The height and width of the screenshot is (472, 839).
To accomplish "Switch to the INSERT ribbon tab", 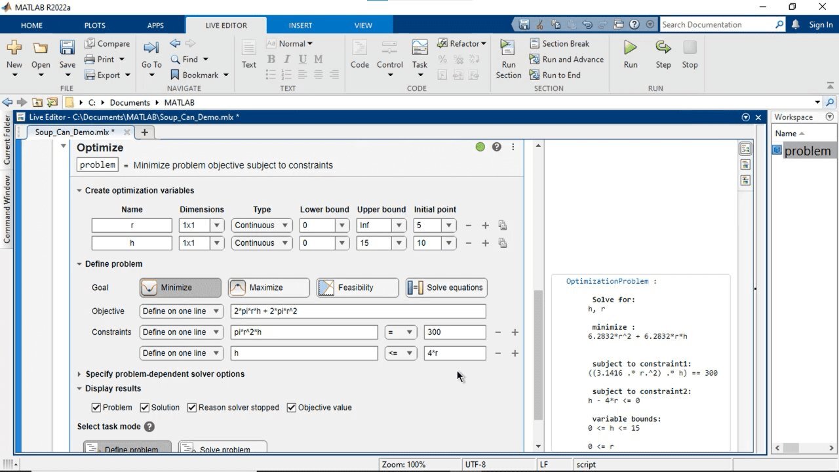I will coord(300,26).
